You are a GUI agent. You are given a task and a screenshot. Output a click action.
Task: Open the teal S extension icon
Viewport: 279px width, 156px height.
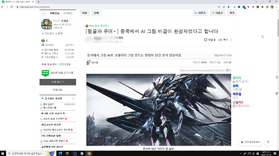(244, 7)
